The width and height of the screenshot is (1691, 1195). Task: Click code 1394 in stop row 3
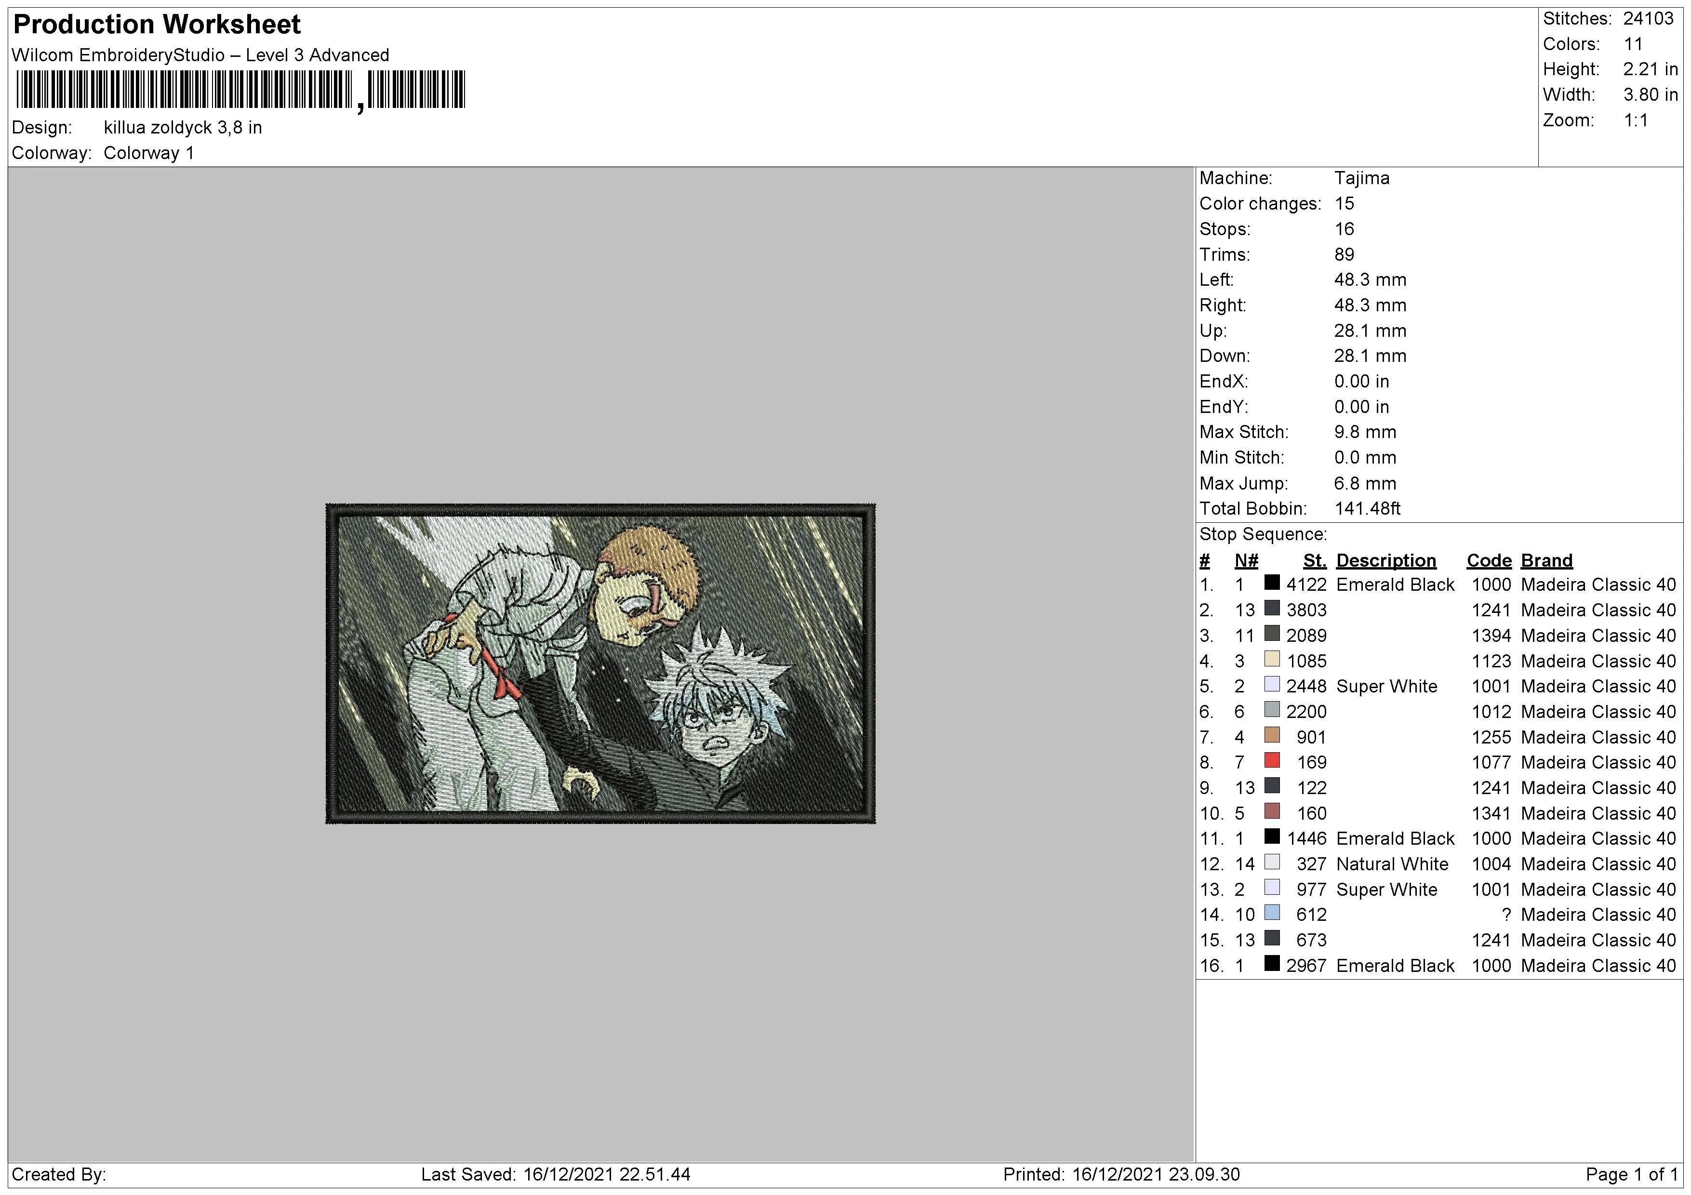click(x=1491, y=636)
